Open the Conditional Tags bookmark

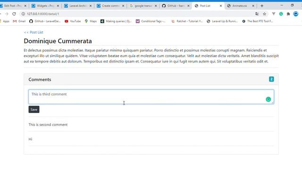(151, 21)
